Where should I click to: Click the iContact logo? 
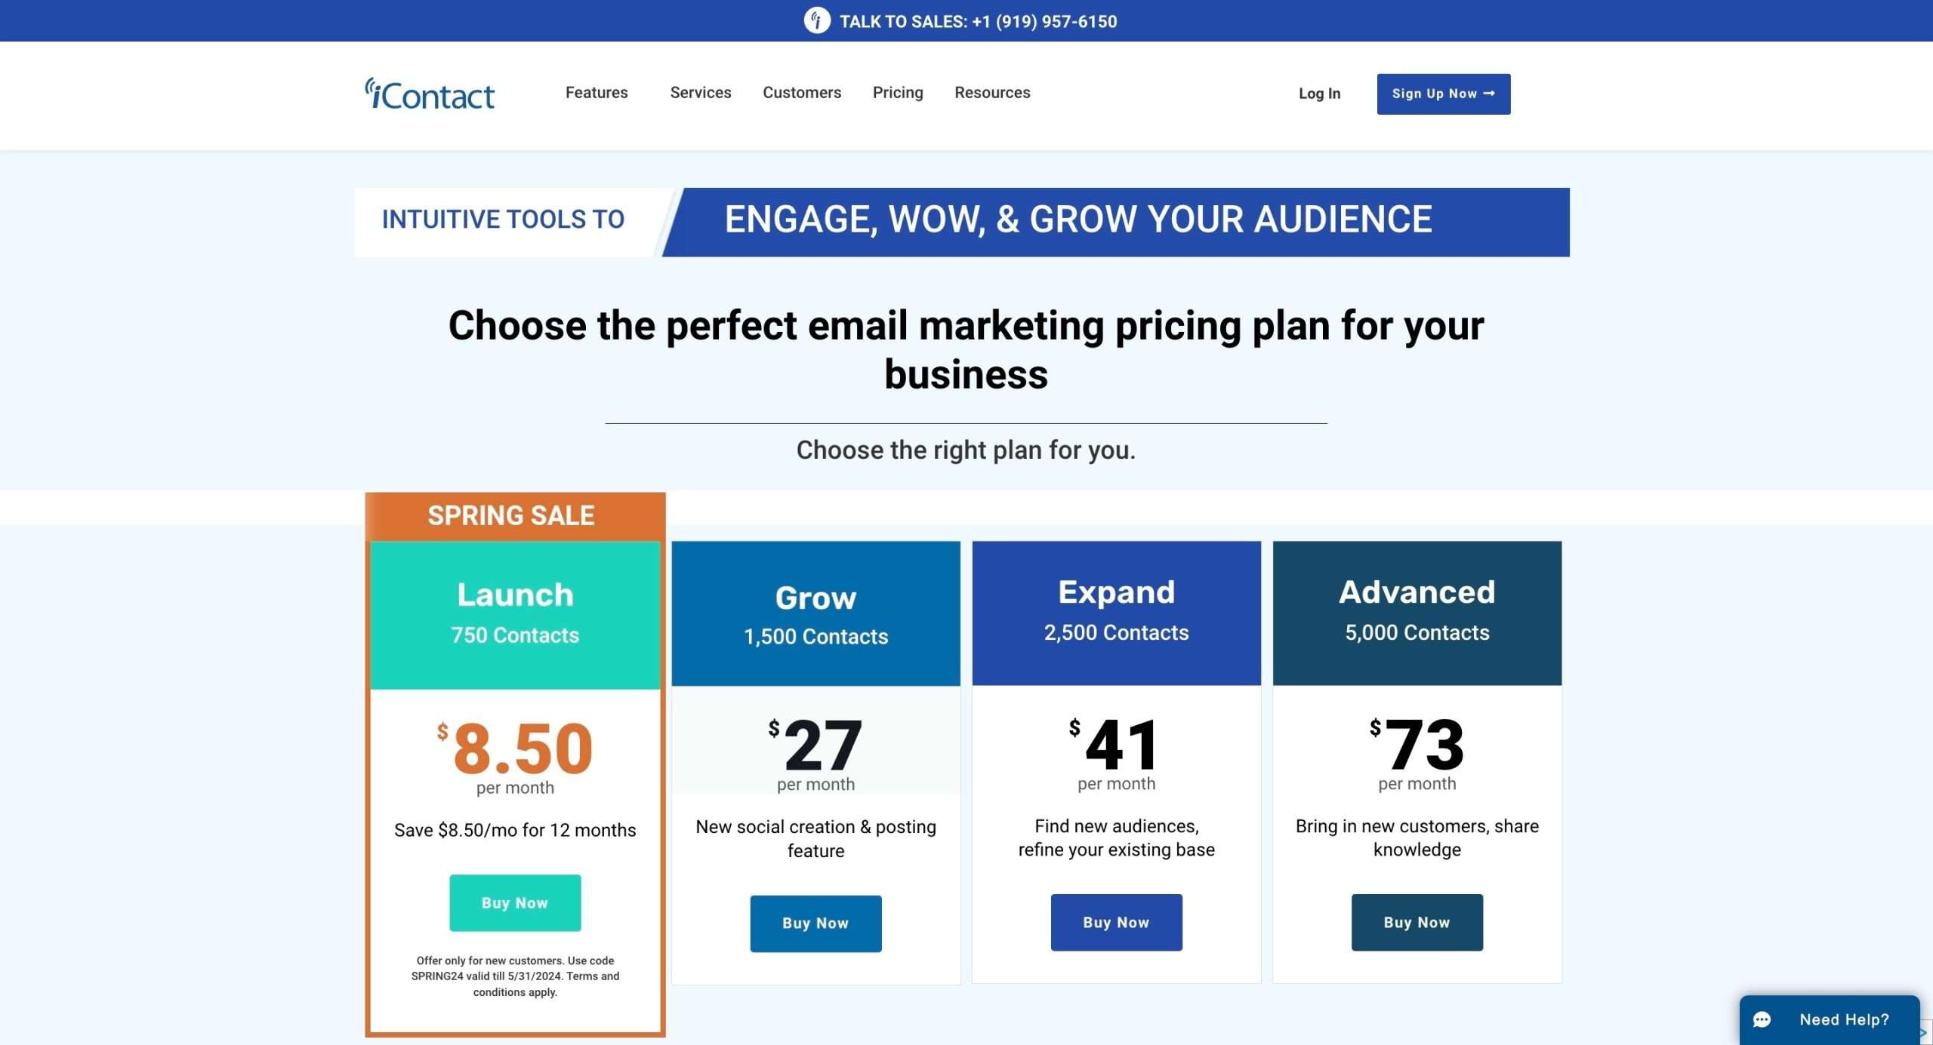[430, 94]
